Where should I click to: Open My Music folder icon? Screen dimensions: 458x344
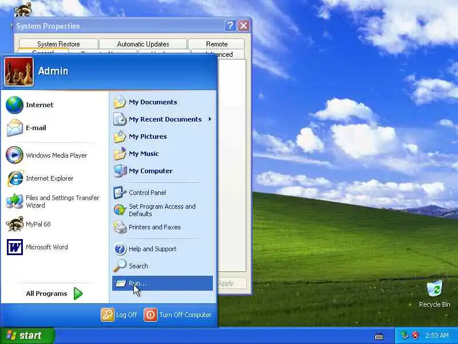point(120,154)
